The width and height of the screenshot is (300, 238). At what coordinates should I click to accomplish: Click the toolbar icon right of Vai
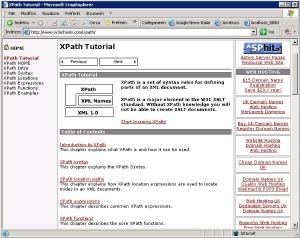click(x=288, y=32)
